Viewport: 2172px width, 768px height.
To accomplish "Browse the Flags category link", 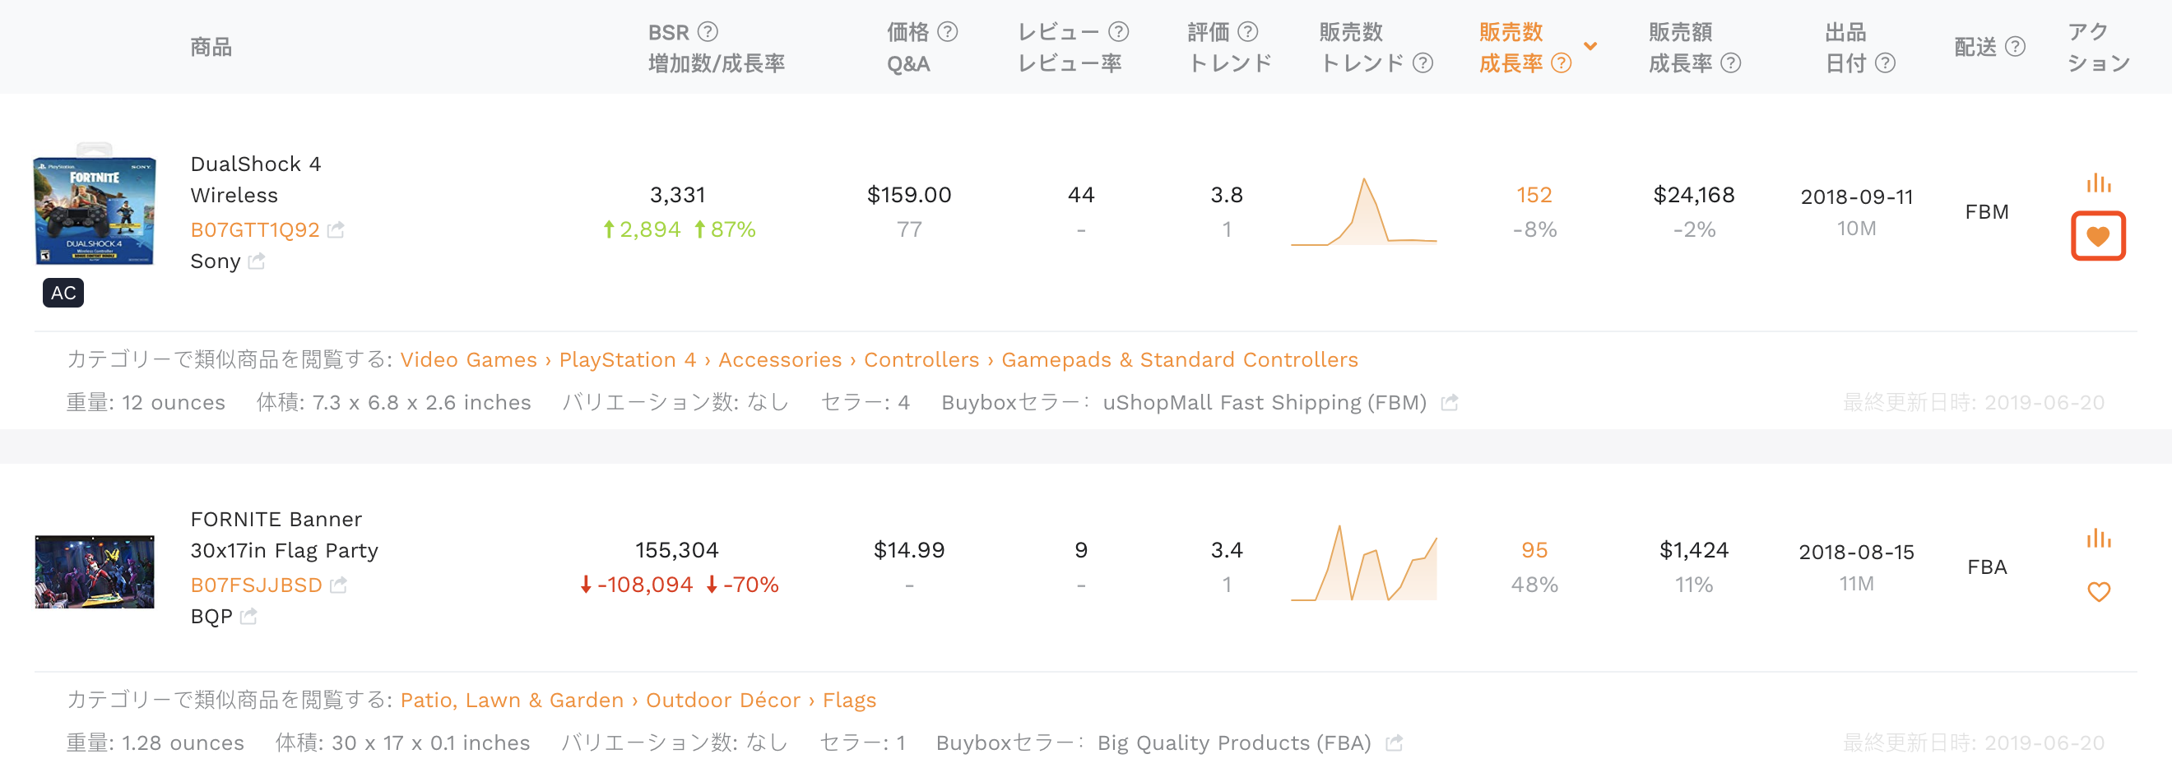I will 849,701.
